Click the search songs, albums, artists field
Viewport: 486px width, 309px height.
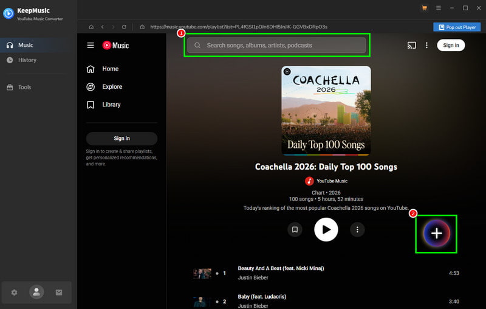coord(277,45)
